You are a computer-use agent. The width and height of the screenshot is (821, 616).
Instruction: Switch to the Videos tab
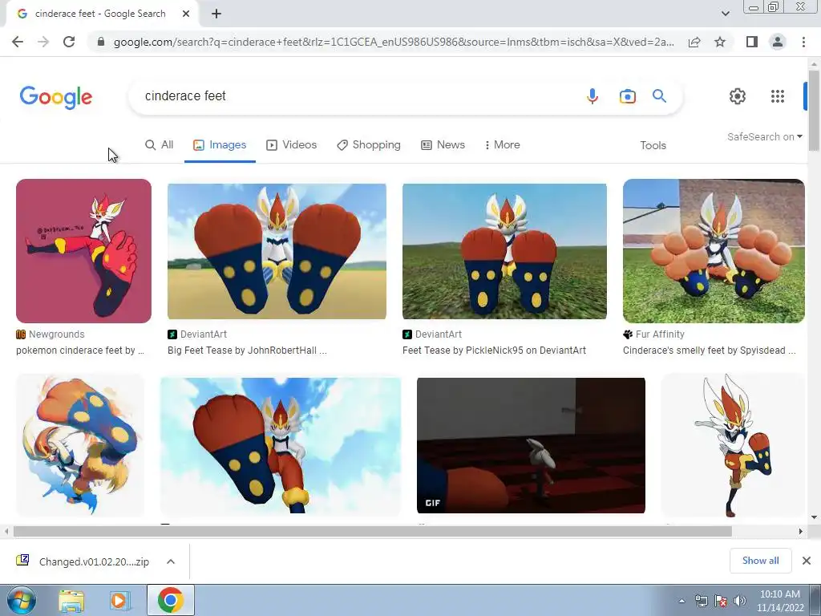pyautogui.click(x=292, y=145)
